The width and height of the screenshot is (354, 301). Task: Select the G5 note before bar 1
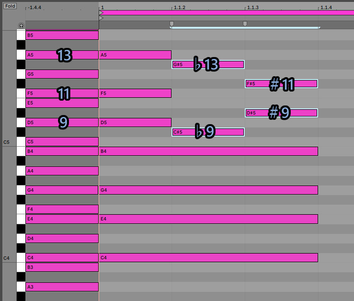pos(62,74)
